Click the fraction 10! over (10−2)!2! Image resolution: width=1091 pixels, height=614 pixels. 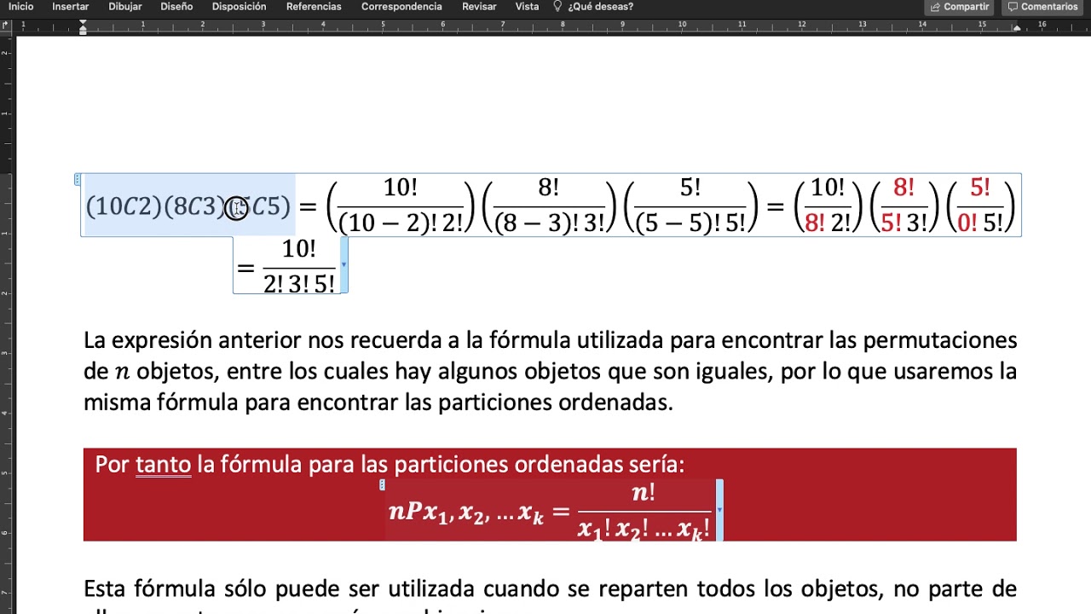tap(400, 206)
